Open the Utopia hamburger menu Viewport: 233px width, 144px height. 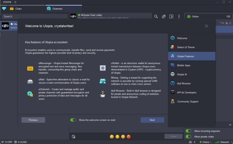coord(15,2)
